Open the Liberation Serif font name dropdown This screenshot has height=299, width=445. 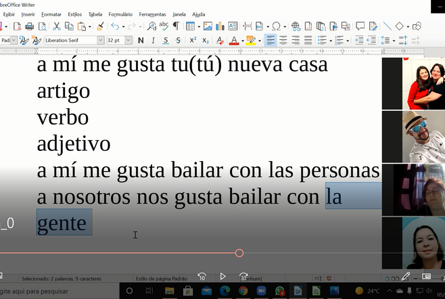coord(101,41)
